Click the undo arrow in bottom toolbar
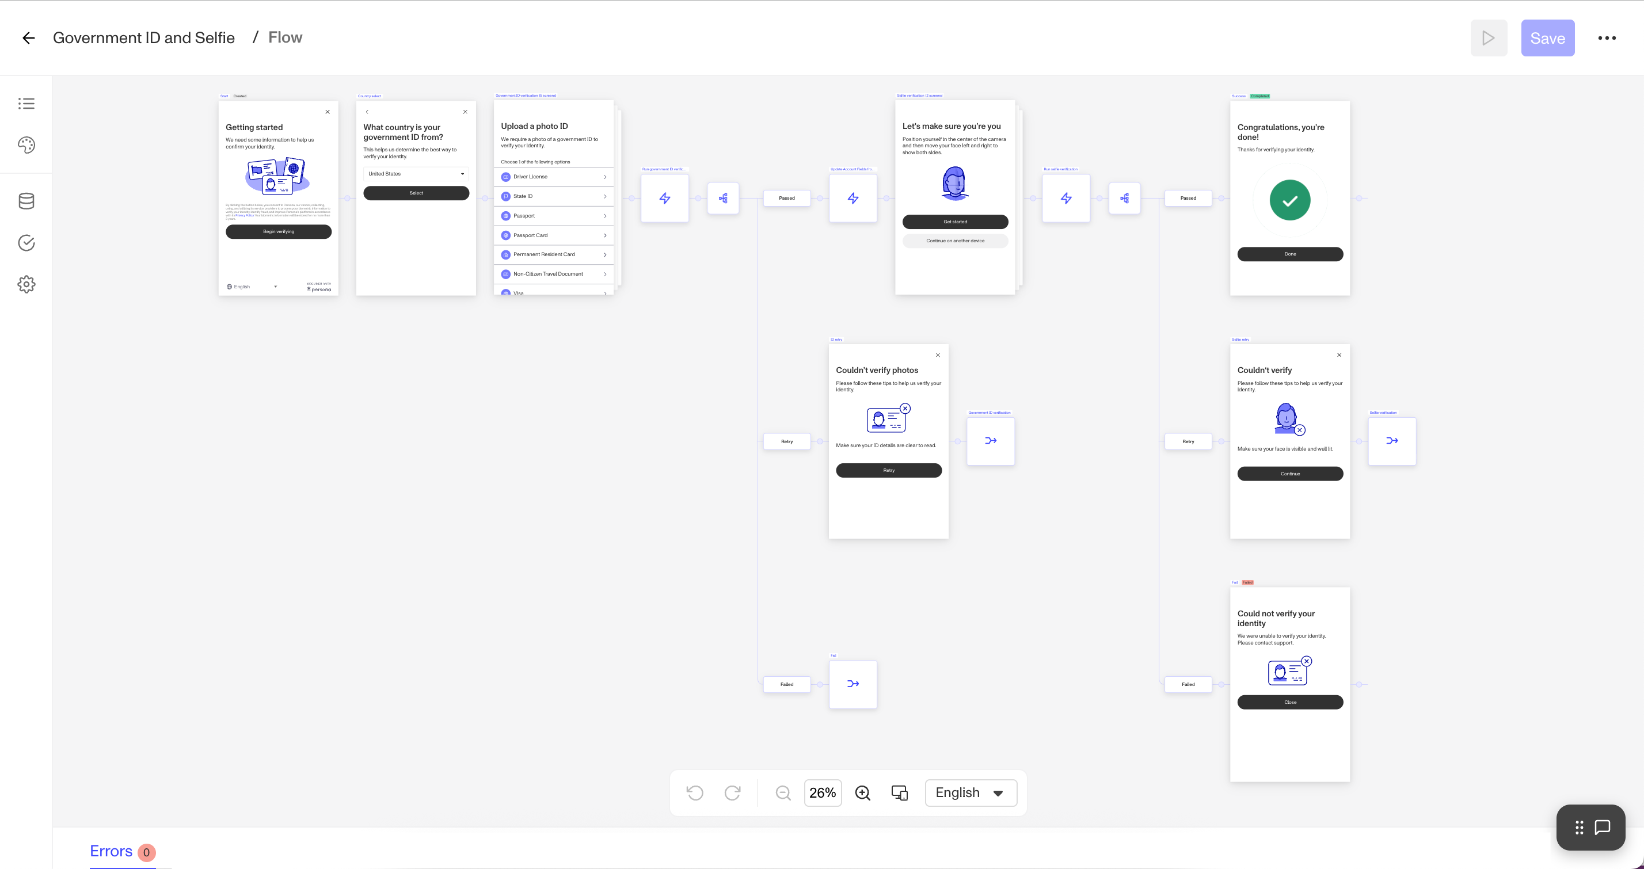Image resolution: width=1644 pixels, height=869 pixels. [695, 792]
